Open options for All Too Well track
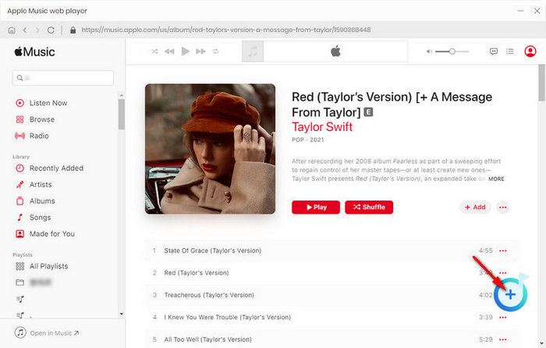Screen dimensions: 546x348 (x=503, y=339)
